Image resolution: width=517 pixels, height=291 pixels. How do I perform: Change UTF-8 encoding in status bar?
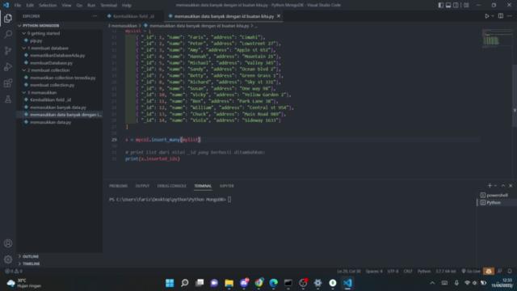tap(393, 272)
